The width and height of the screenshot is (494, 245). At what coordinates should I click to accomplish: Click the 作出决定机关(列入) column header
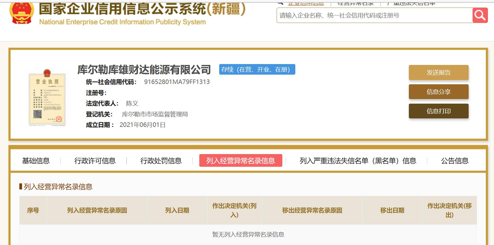pyautogui.click(x=234, y=210)
